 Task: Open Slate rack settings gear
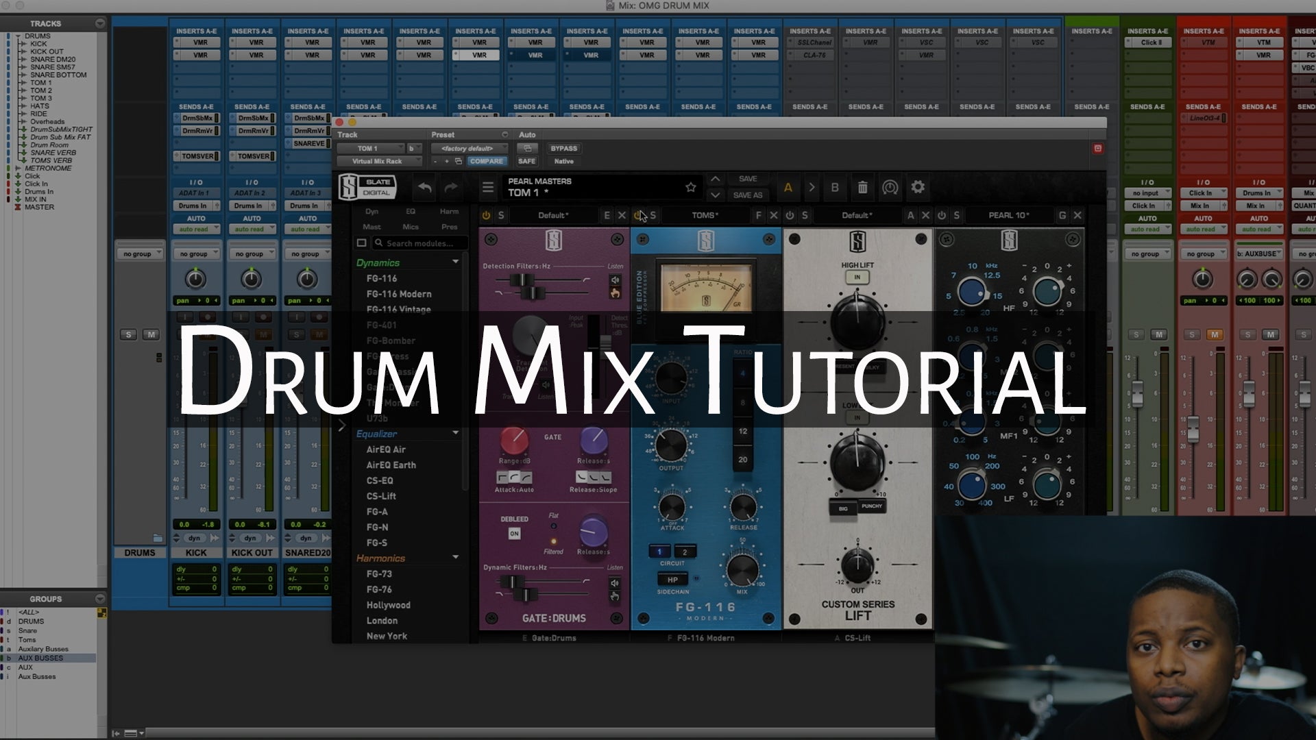tap(918, 187)
